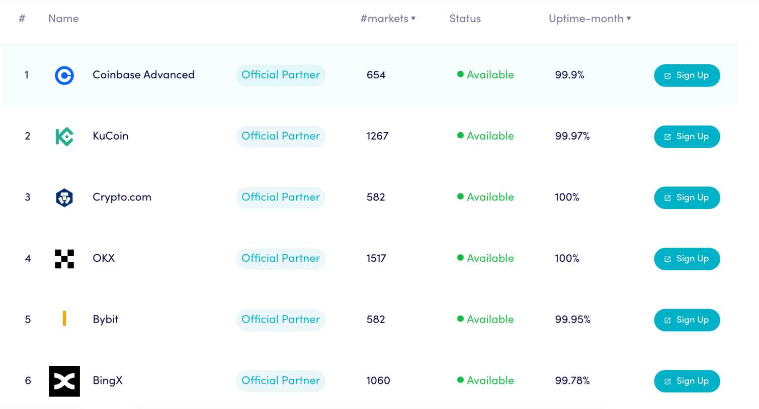Open the Bybit exchange name
The height and width of the screenshot is (409, 759).
click(106, 320)
